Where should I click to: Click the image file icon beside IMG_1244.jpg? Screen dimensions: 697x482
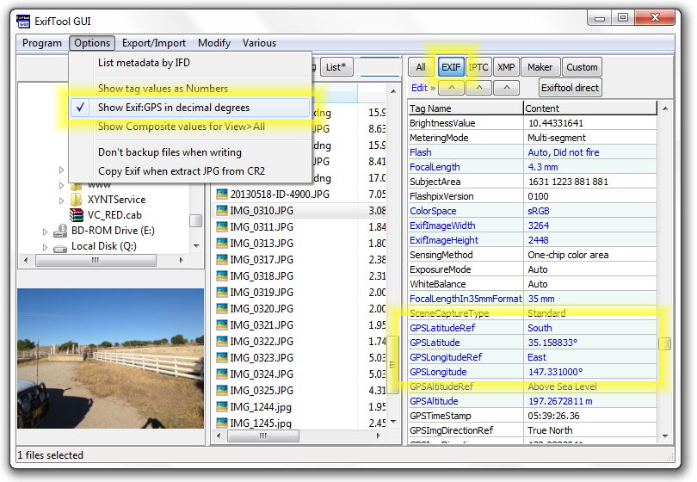click(221, 407)
